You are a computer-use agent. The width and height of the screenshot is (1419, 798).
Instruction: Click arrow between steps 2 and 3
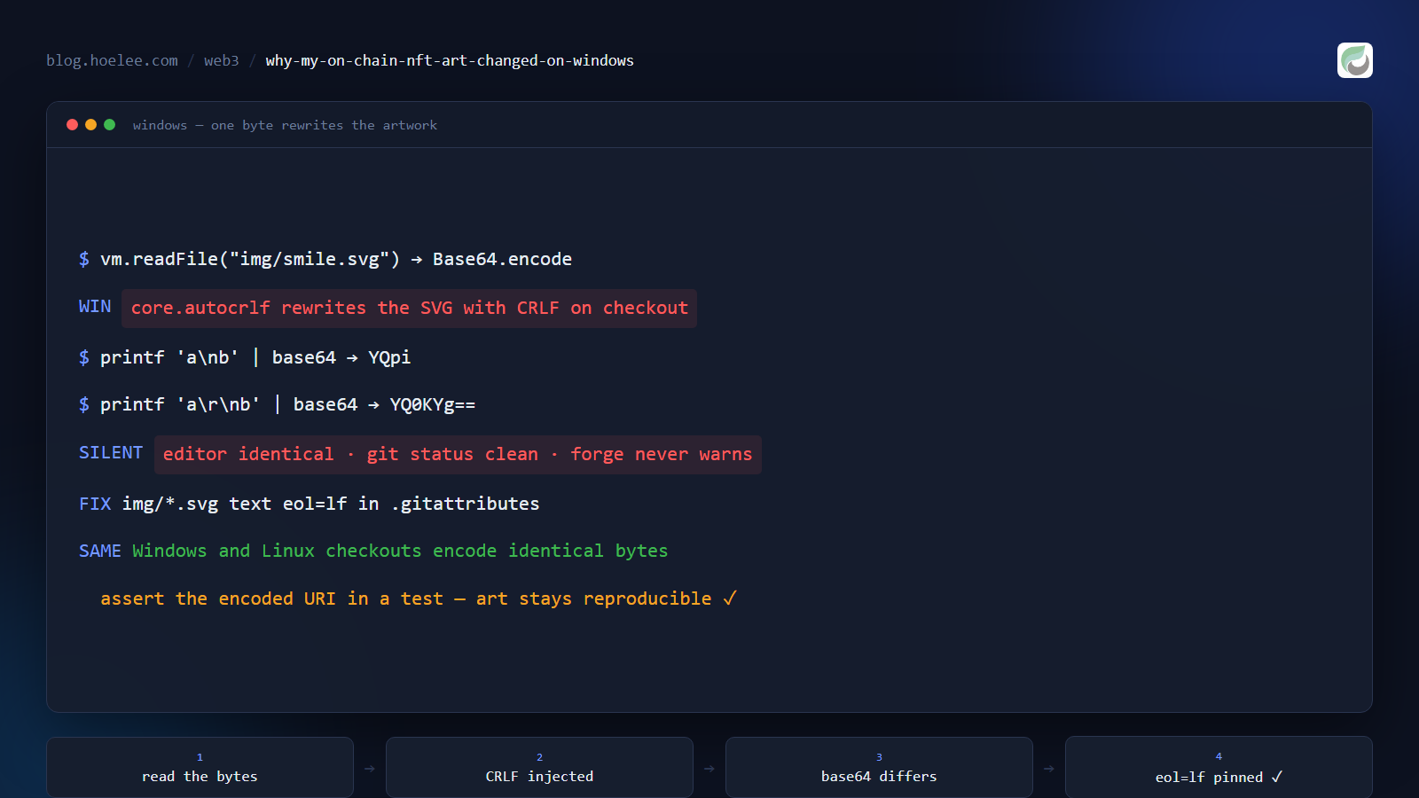click(709, 769)
